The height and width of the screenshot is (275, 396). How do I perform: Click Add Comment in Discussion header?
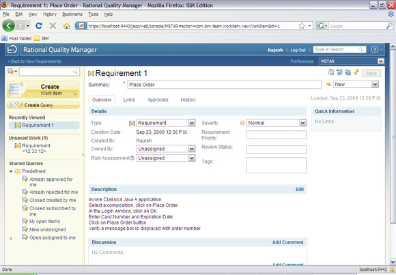coord(287,242)
